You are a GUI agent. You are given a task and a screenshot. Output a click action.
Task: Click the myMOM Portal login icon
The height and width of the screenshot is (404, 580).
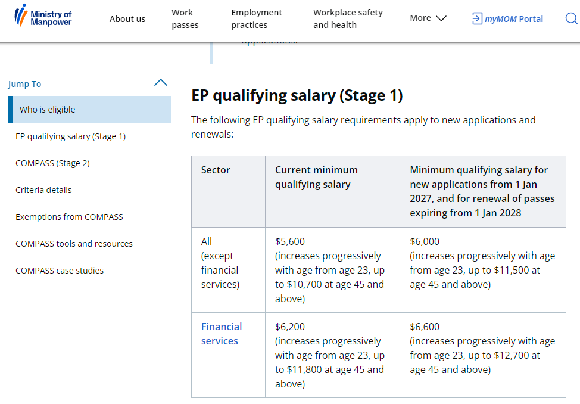(477, 18)
